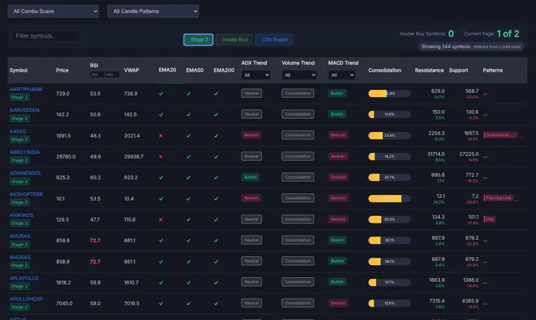The width and height of the screenshot is (536, 320).
Task: Click the Bearish ADX badge for AKSHOPTFBR
Action: (x=251, y=198)
